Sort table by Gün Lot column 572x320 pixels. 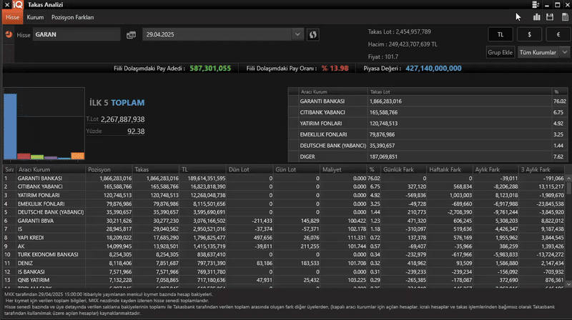click(296, 169)
